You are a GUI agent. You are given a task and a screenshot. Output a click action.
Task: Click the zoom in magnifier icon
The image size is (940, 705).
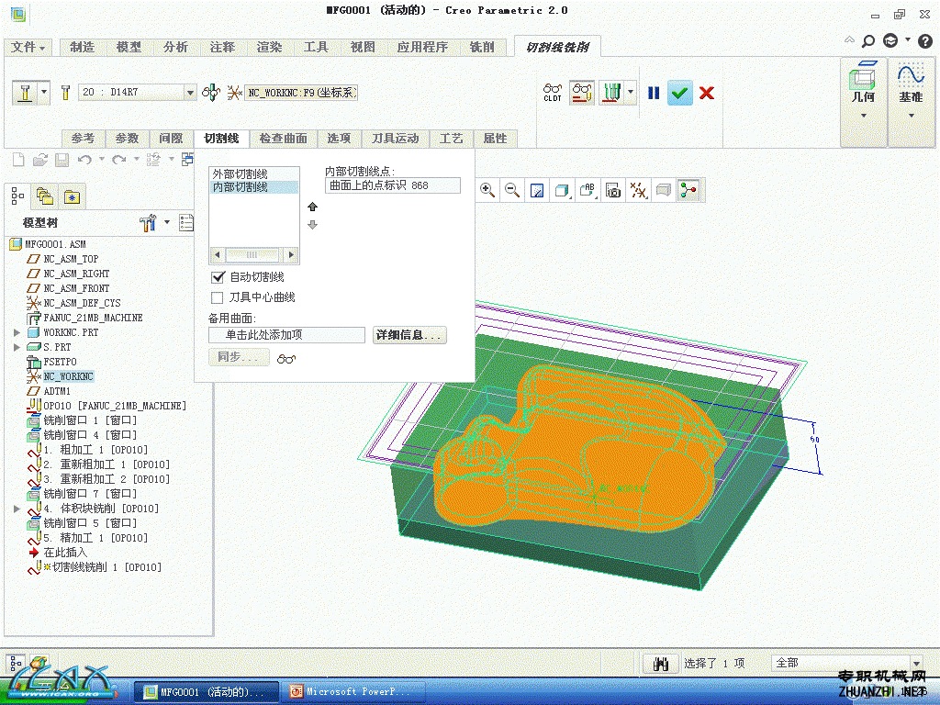[x=487, y=191]
